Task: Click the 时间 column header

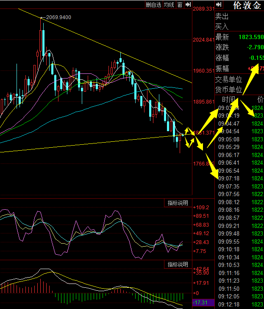Action: point(228,99)
